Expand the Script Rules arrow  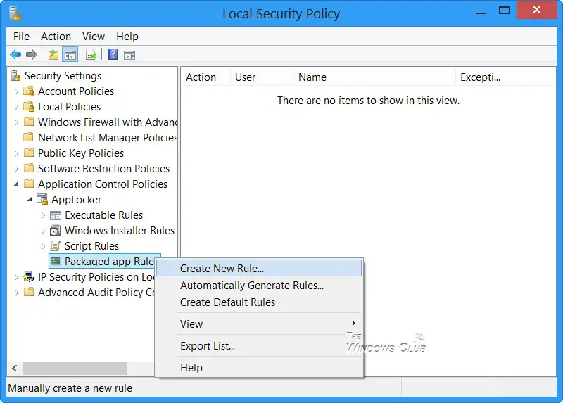pyautogui.click(x=43, y=246)
